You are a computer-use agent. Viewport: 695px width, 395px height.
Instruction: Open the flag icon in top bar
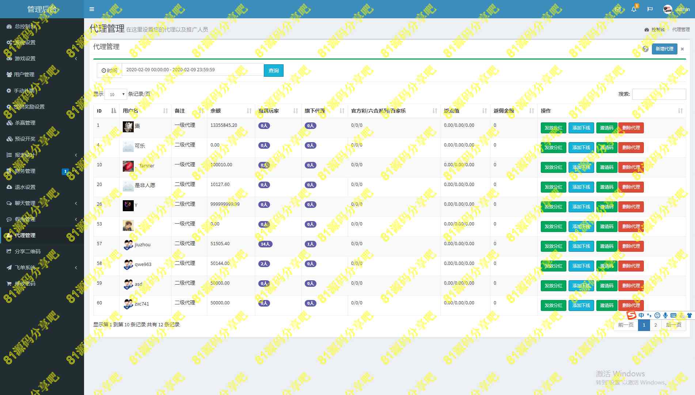[650, 9]
